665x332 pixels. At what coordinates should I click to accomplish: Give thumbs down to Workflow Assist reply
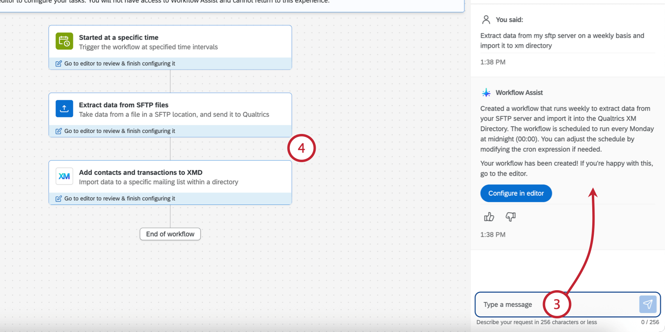(510, 217)
